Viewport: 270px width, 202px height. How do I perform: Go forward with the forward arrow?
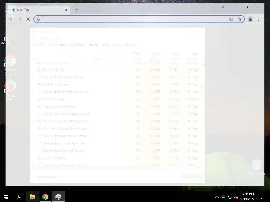20,19
